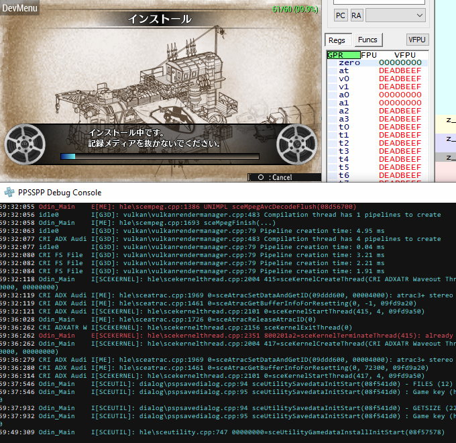The image size is (456, 443).
Task: Select the t5 register row
Action: tap(378, 167)
